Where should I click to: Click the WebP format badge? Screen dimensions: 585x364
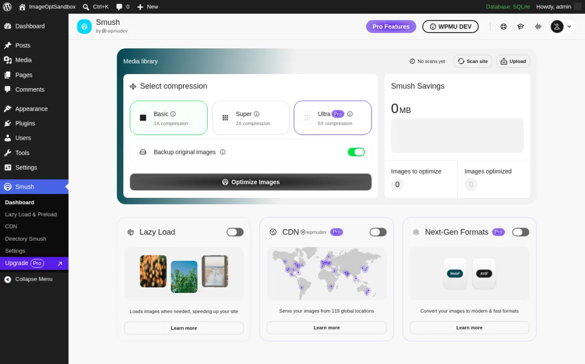pos(455,273)
